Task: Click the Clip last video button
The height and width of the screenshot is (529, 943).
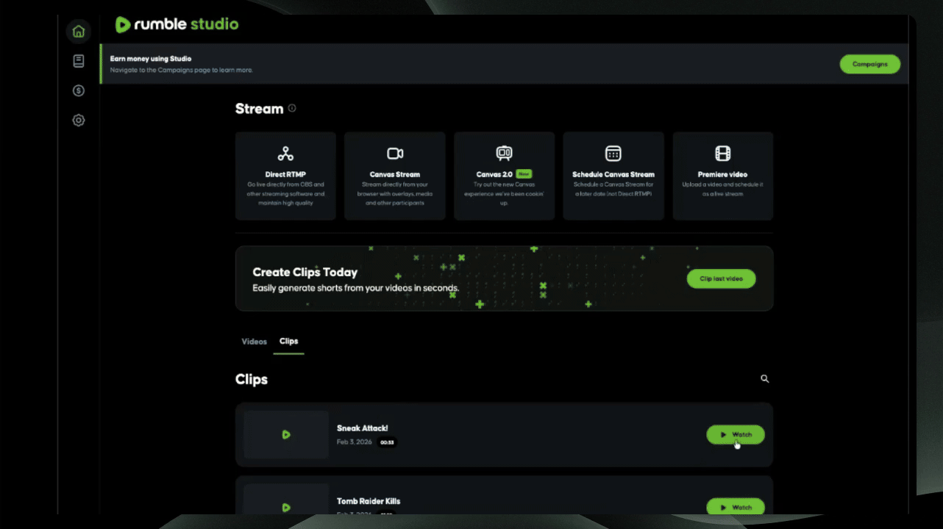Action: pos(721,278)
